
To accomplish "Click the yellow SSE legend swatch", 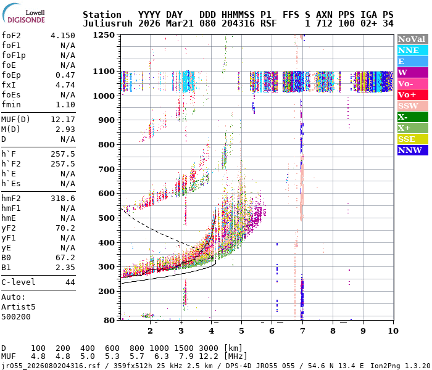I will [x=412, y=139].
